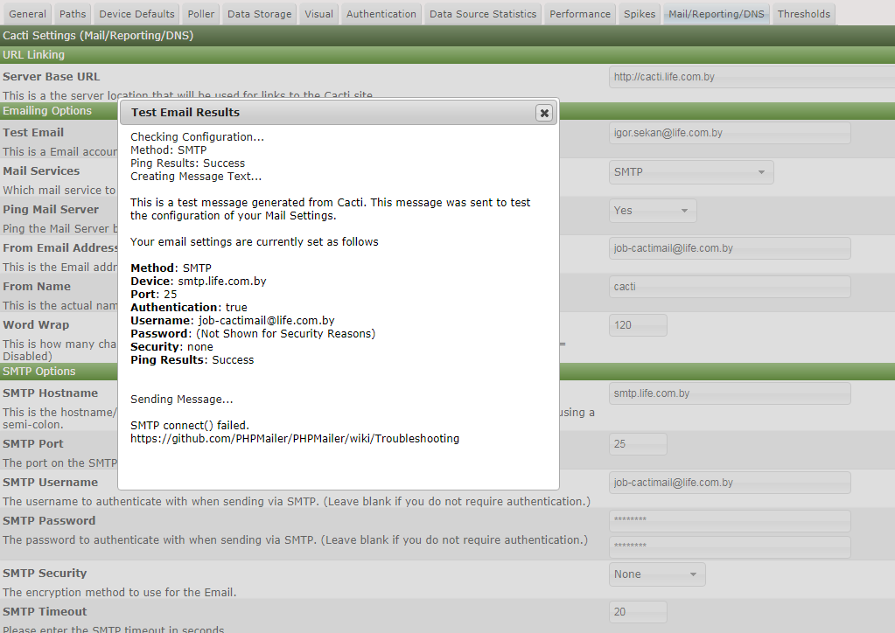Click the From Name field
The image size is (895, 633).
(x=730, y=287)
